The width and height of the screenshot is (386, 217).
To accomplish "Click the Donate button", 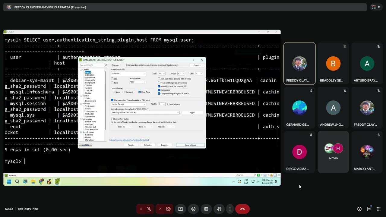I will coord(85,145).
